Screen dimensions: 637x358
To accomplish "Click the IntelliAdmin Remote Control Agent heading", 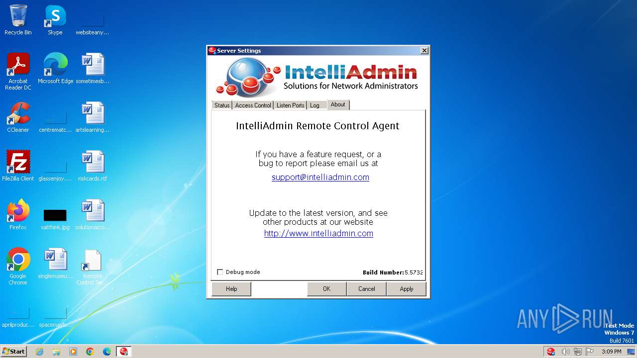I will tap(318, 126).
